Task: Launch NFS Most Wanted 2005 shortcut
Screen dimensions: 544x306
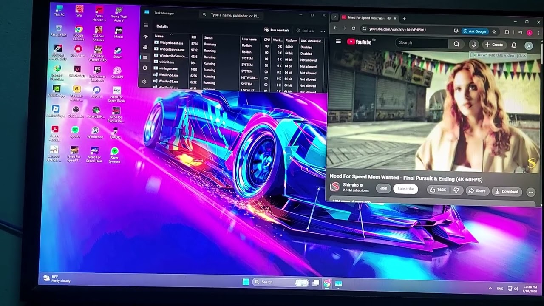Action: tap(98, 54)
